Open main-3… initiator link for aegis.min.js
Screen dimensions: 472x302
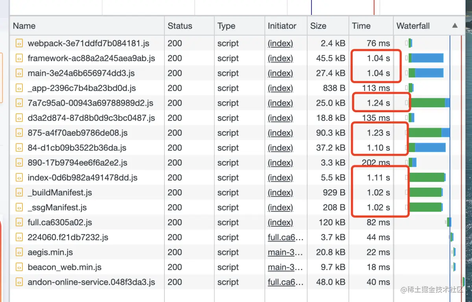(x=286, y=252)
